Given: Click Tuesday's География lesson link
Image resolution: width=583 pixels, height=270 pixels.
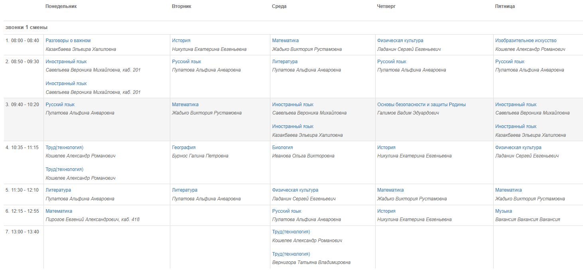Looking at the screenshot, I should pos(184,148).
